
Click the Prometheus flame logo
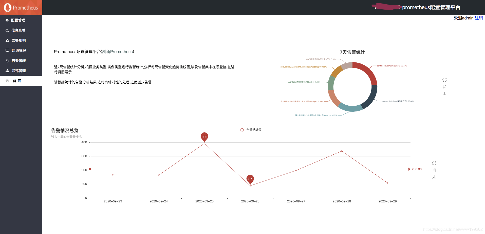tap(8, 8)
